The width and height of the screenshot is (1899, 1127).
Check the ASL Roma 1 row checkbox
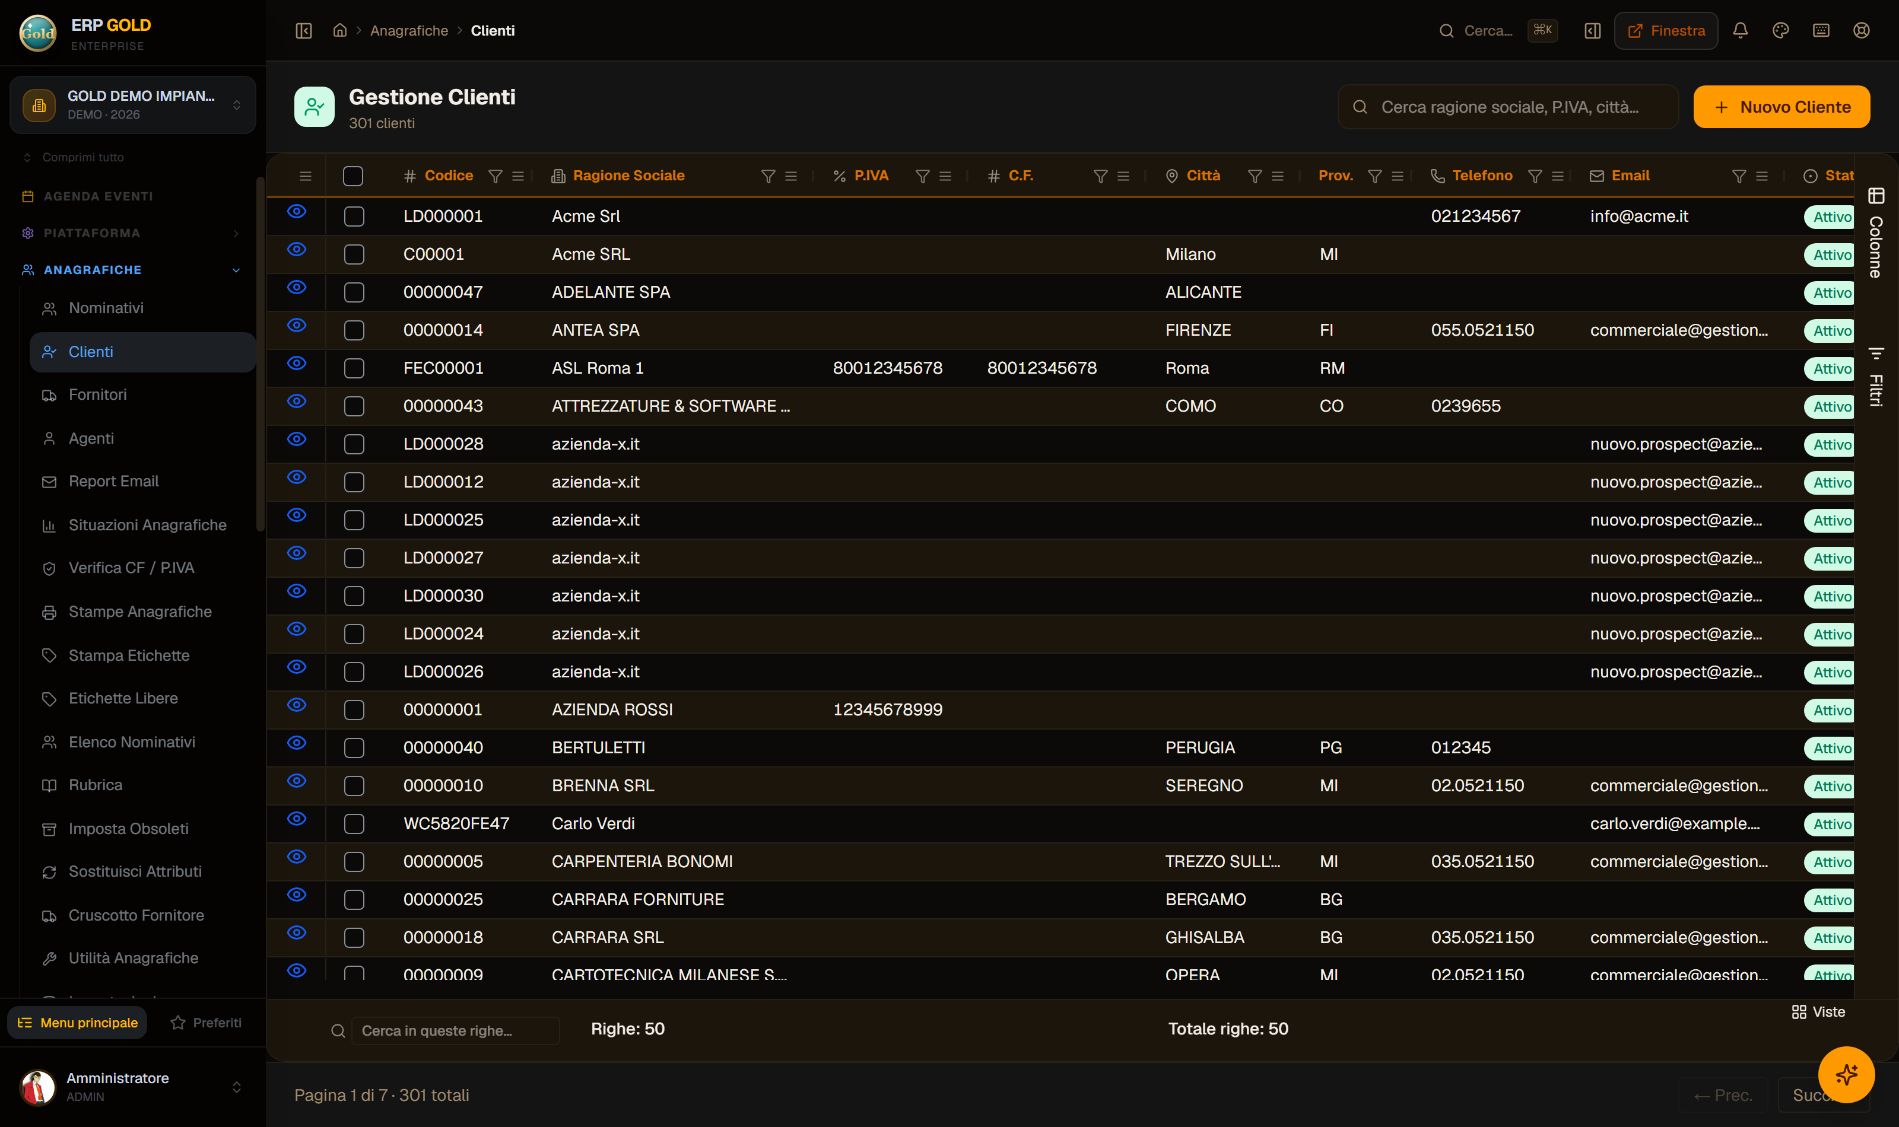pos(354,368)
